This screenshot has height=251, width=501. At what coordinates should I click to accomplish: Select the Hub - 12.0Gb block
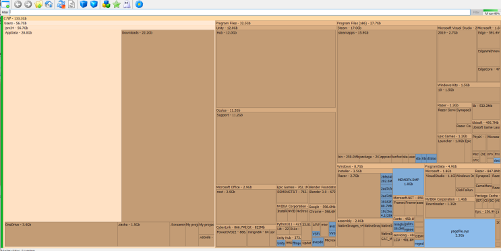tap(276, 69)
